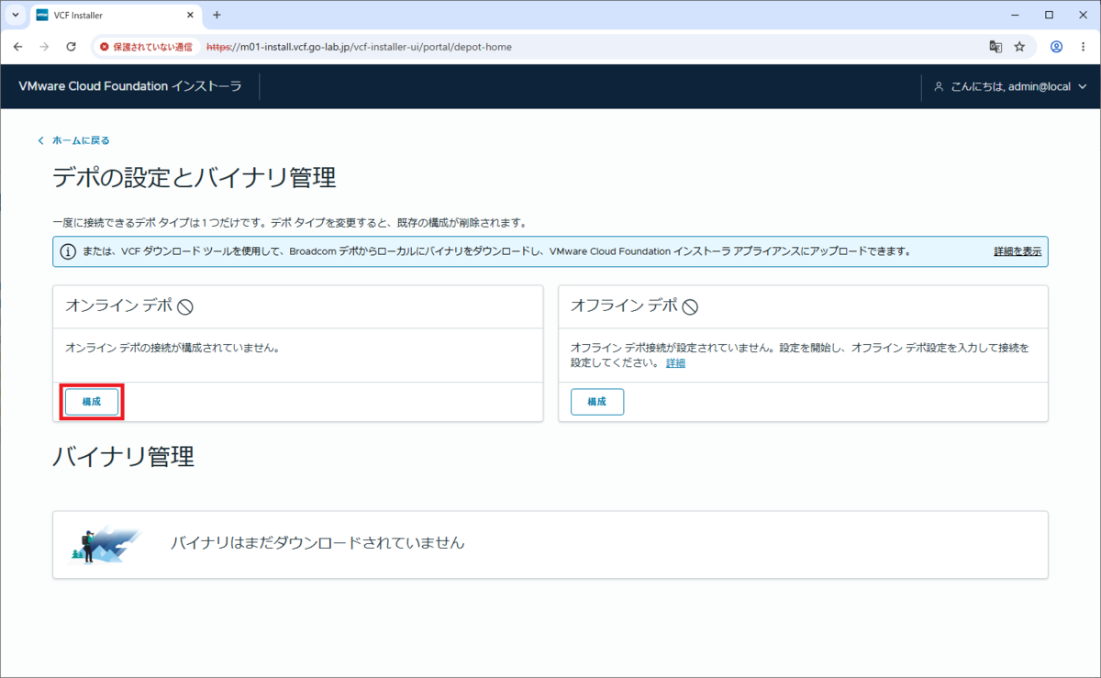Click the browser back arrow
The width and height of the screenshot is (1101, 678).
(x=18, y=47)
